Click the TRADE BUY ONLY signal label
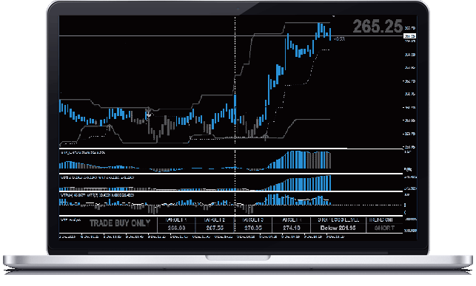This screenshot has height=286, width=476. pyautogui.click(x=120, y=223)
